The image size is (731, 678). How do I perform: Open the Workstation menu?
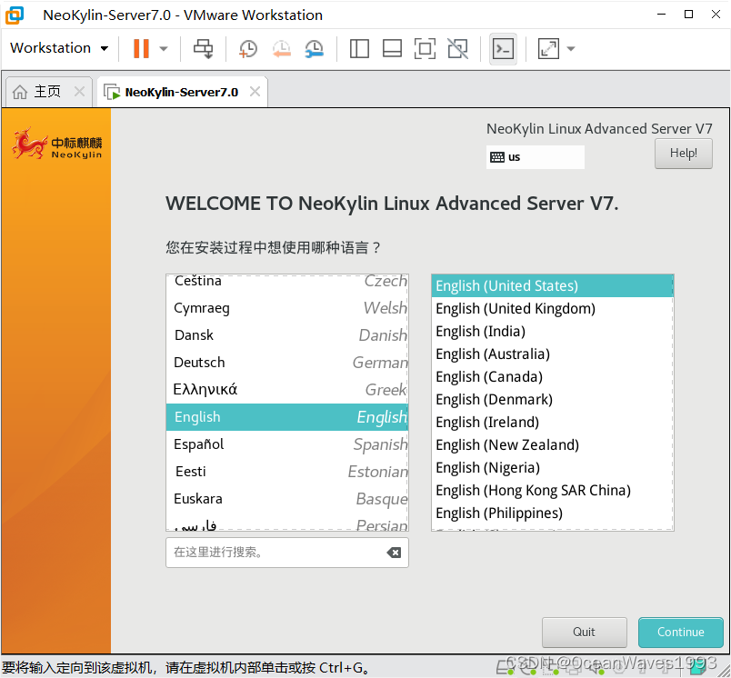pos(59,48)
